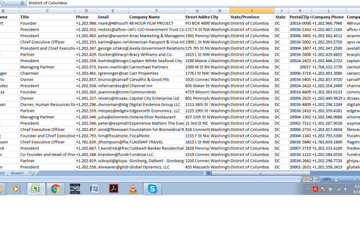Open Microsoft Word from taskbar
Viewport: 360px width, 240px height.
click(94, 189)
